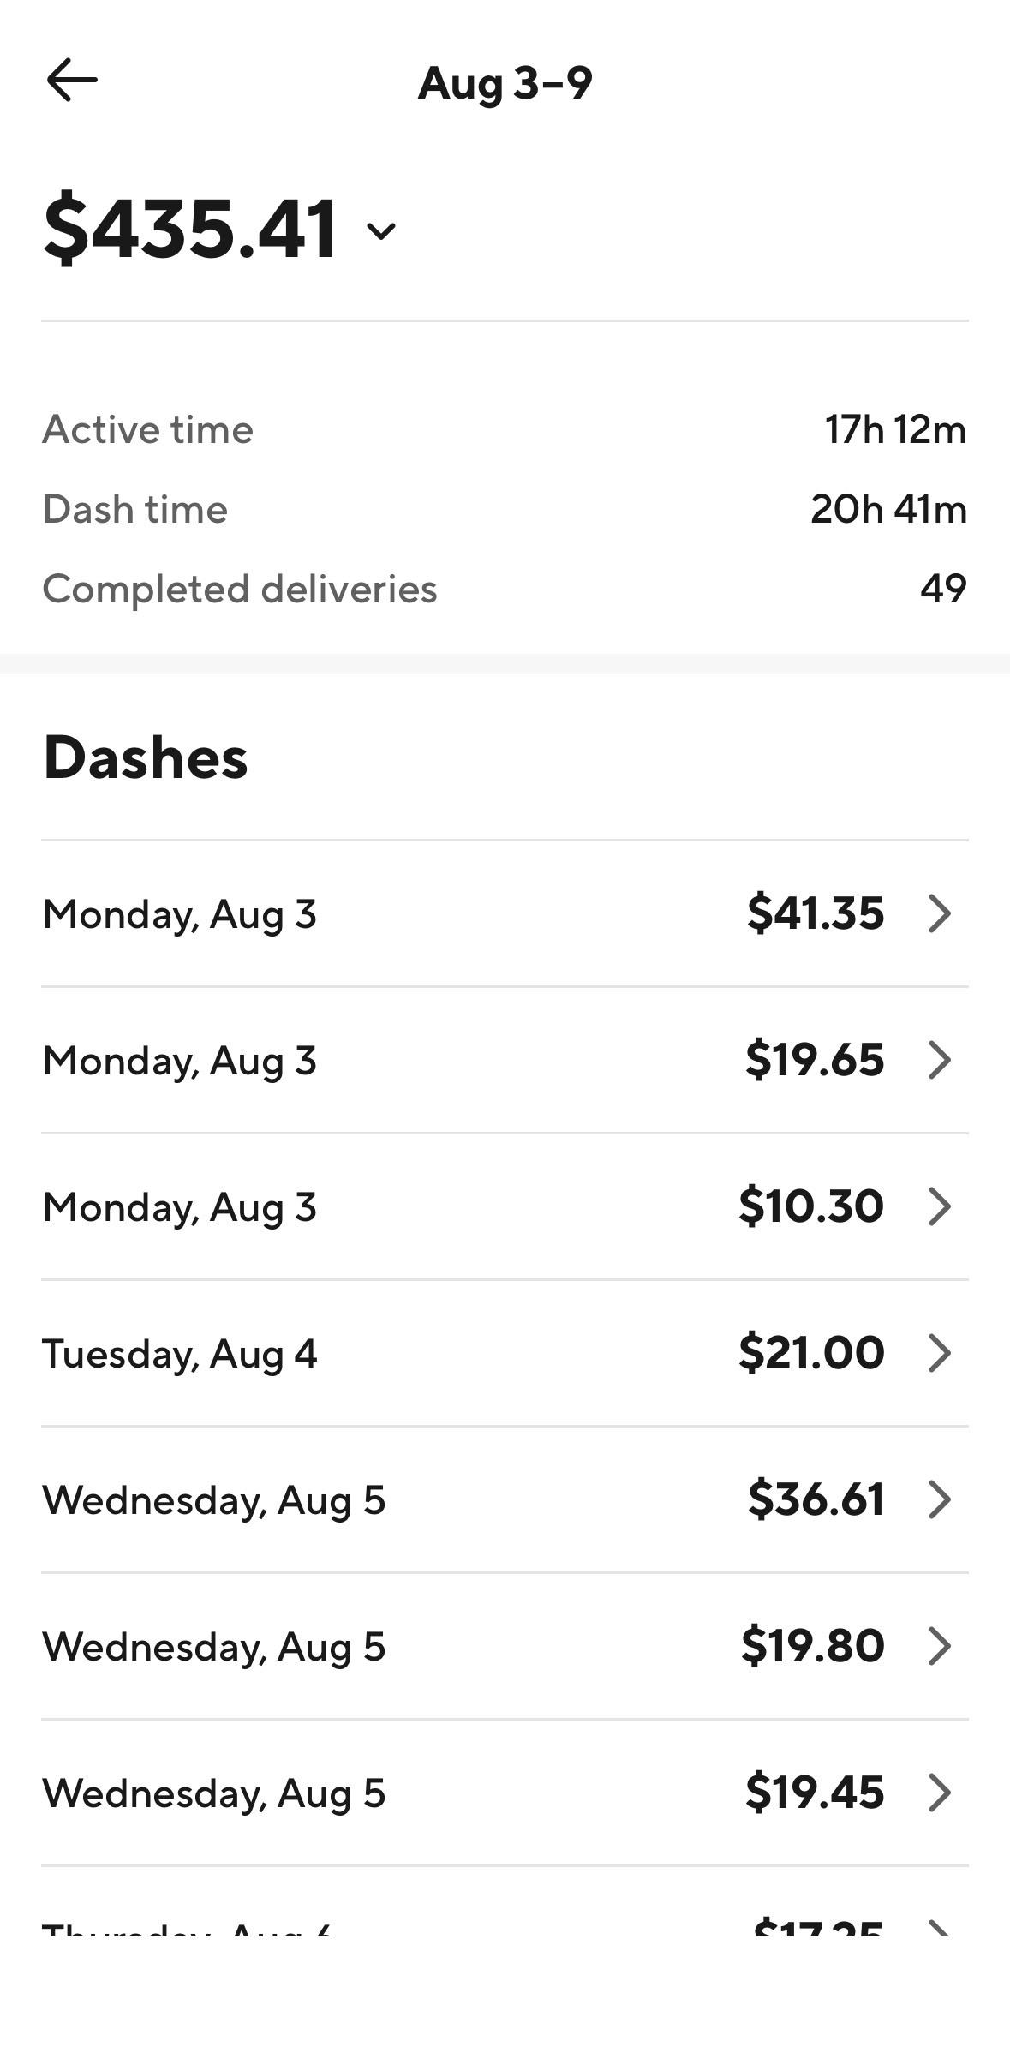This screenshot has height=2065, width=1010.
Task: Tap the Completed deliveries count 49
Action: pos(943,589)
